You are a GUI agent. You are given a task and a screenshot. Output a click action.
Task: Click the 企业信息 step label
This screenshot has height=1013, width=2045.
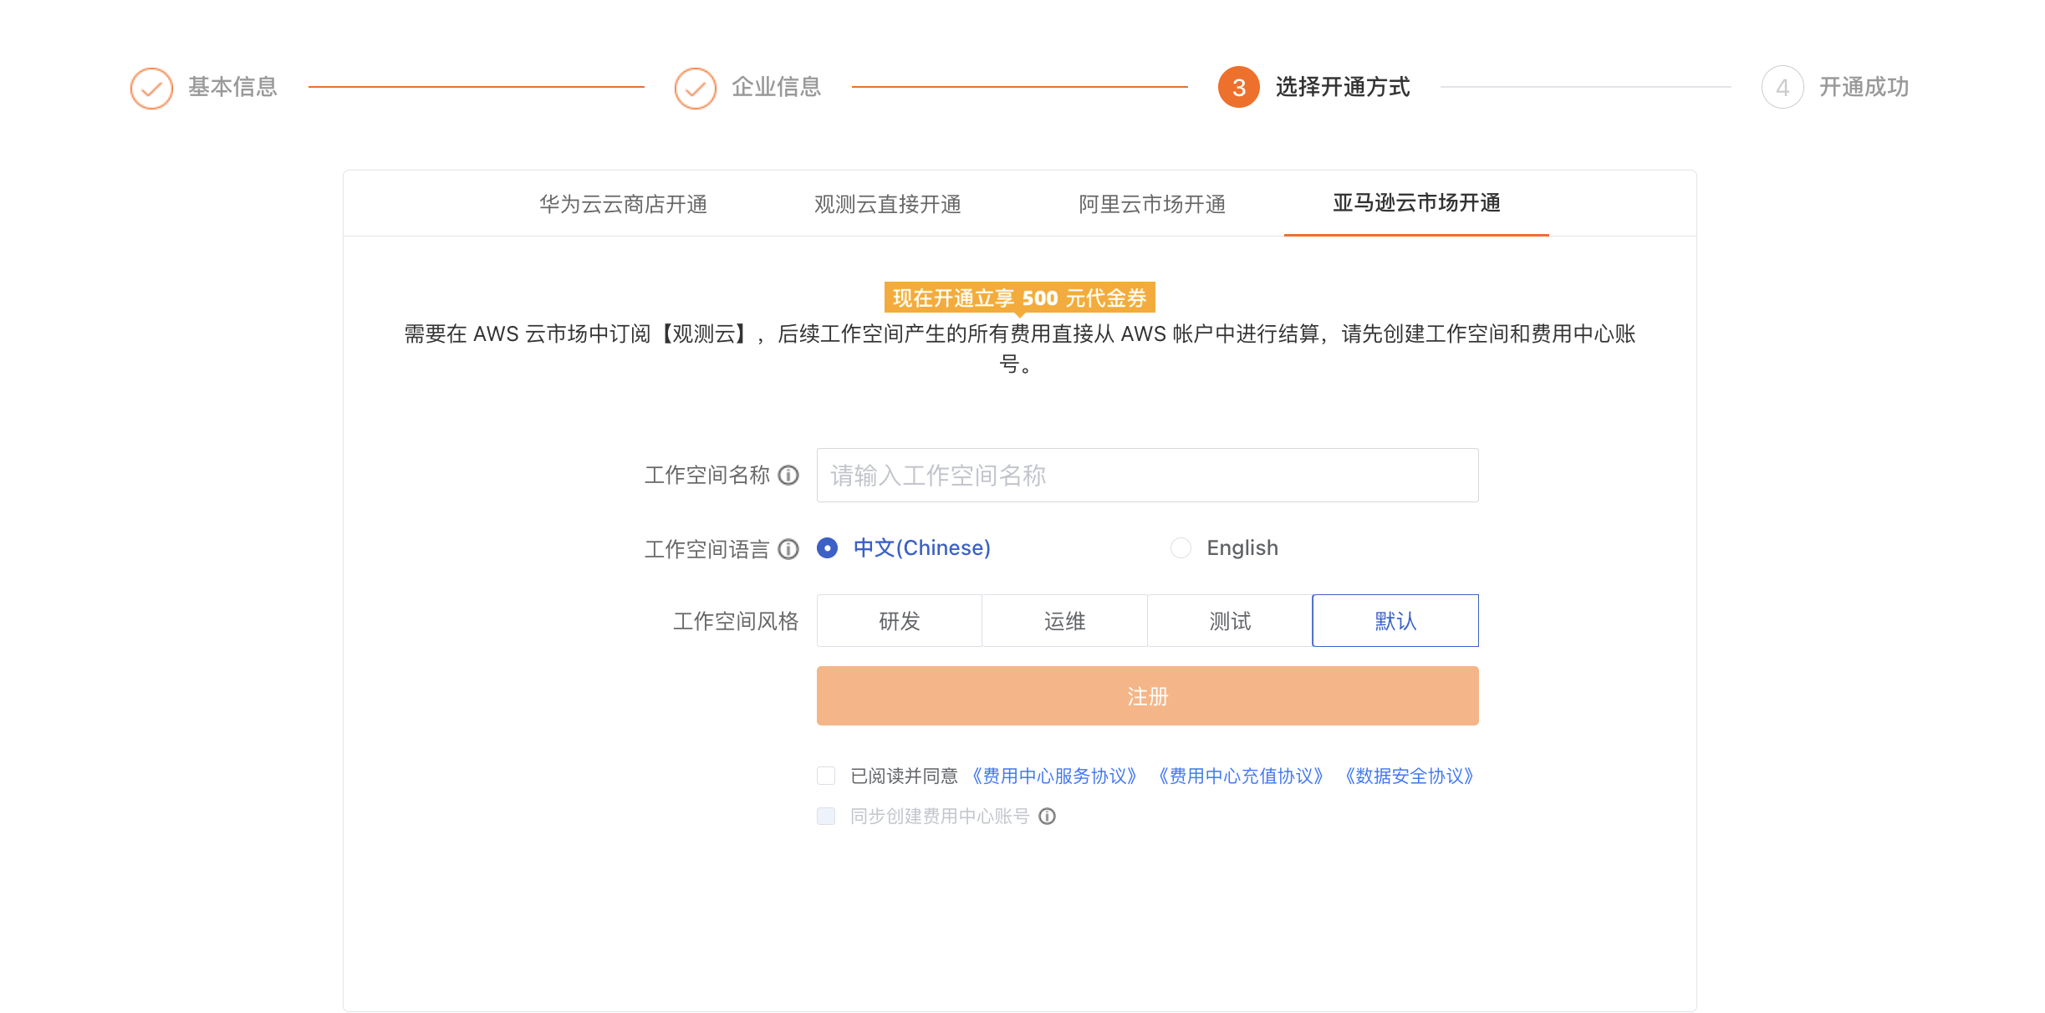pyautogui.click(x=777, y=87)
